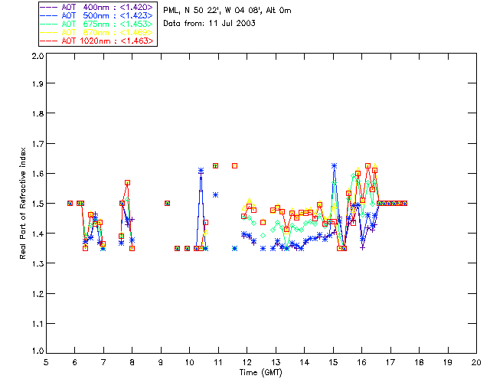
Task: Click the 1.0 label on the y-axis
Action: tap(38, 351)
